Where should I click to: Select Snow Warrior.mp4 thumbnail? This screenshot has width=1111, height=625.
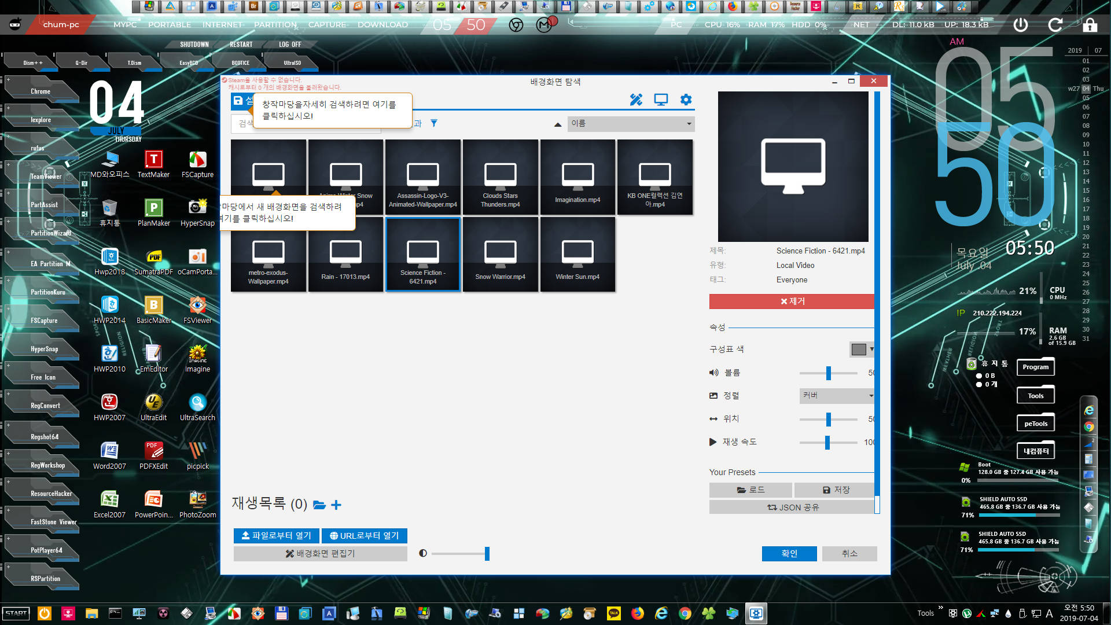[501, 254]
